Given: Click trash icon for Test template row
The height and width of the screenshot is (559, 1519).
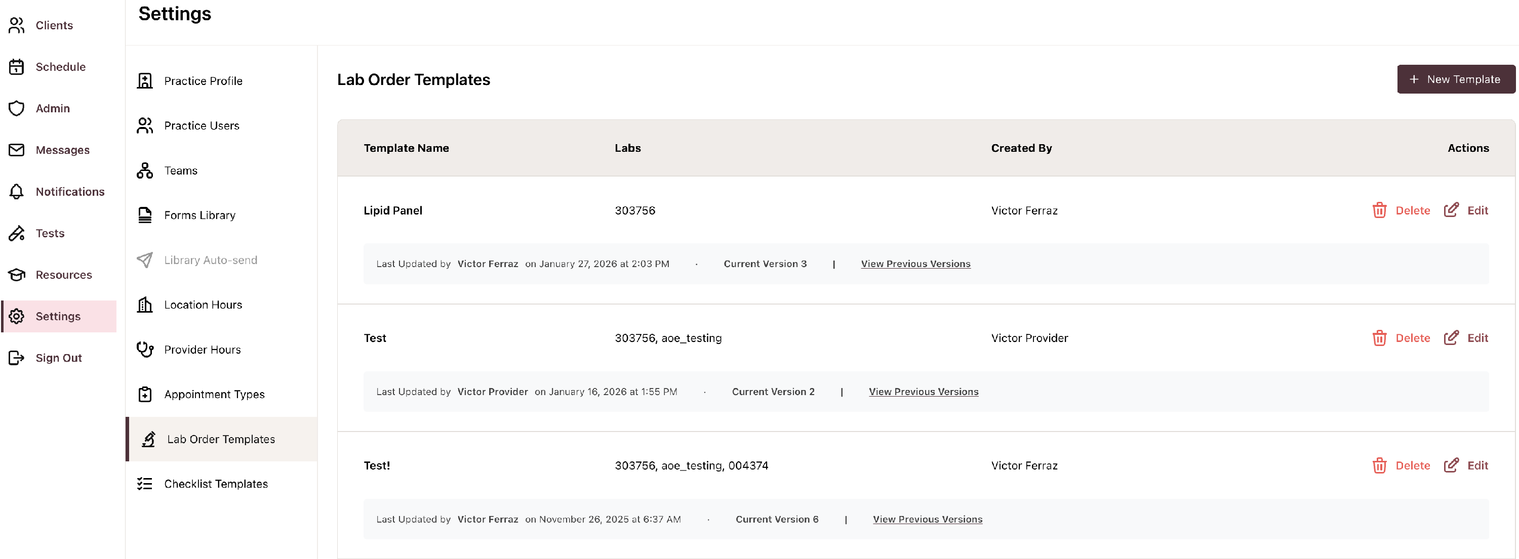Looking at the screenshot, I should 1379,338.
